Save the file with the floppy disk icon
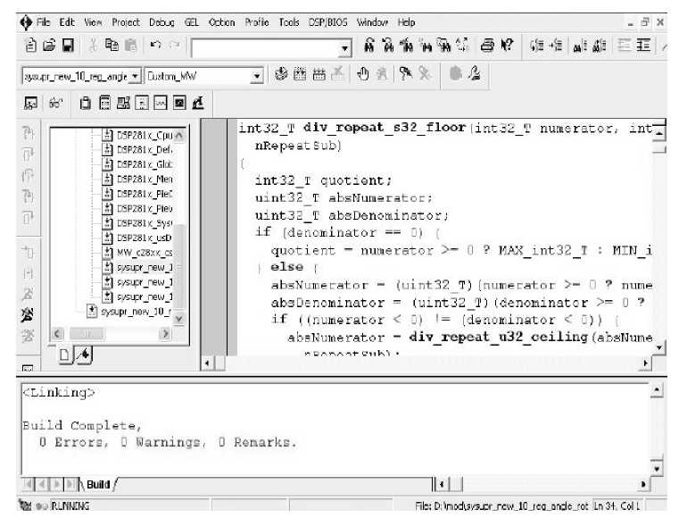The width and height of the screenshot is (687, 526). click(68, 46)
